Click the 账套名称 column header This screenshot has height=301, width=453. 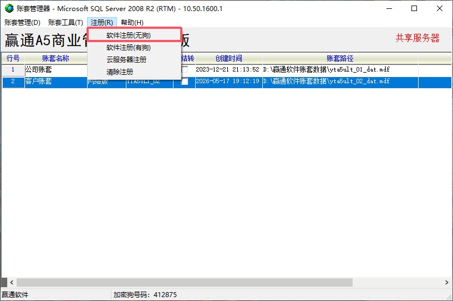(x=56, y=58)
